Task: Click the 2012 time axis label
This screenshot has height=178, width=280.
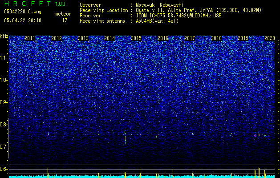Action: pos(57,38)
